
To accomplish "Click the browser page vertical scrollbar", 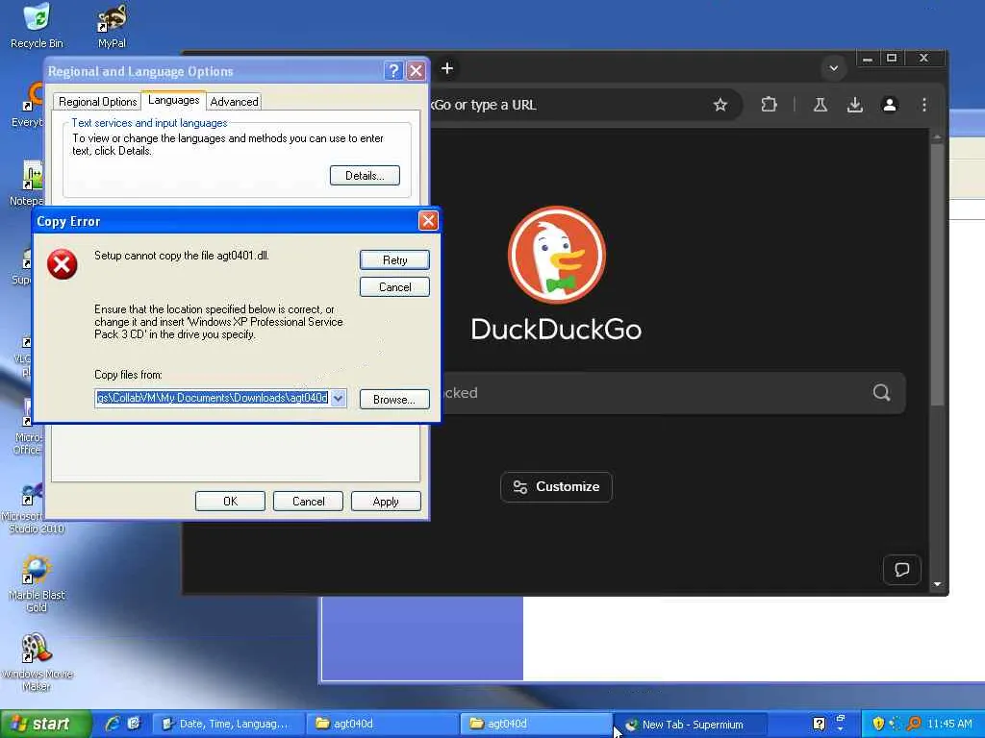I will click(937, 276).
